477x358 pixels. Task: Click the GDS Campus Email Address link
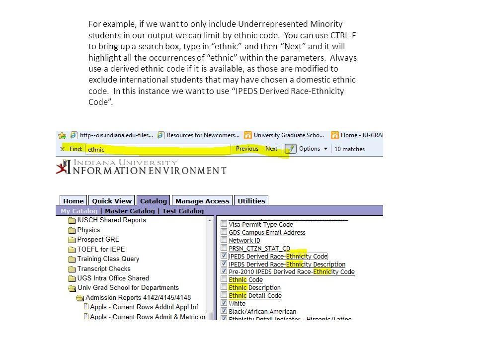[x=267, y=233]
